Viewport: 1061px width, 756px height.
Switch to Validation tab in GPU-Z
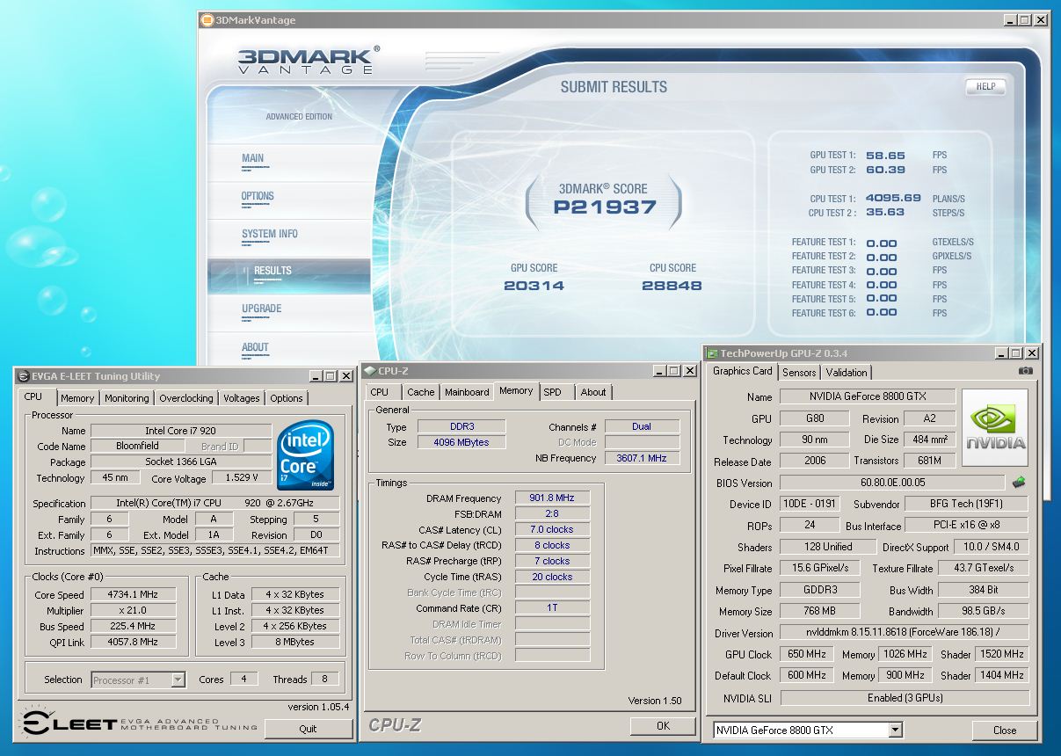[x=847, y=373]
